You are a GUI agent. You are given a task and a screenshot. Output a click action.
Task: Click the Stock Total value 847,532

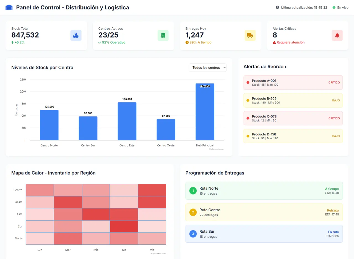(25, 35)
